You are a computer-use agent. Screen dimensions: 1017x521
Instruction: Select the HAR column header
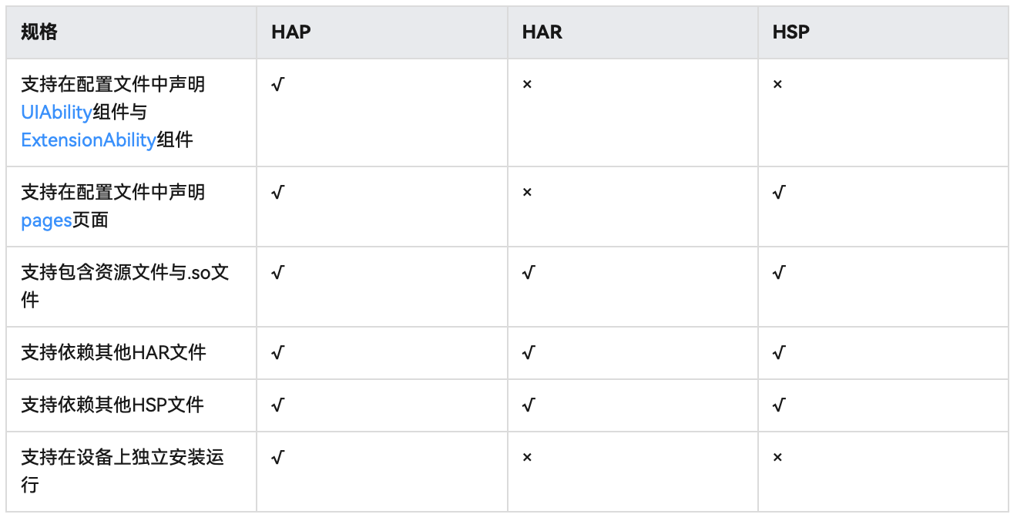[x=542, y=32]
